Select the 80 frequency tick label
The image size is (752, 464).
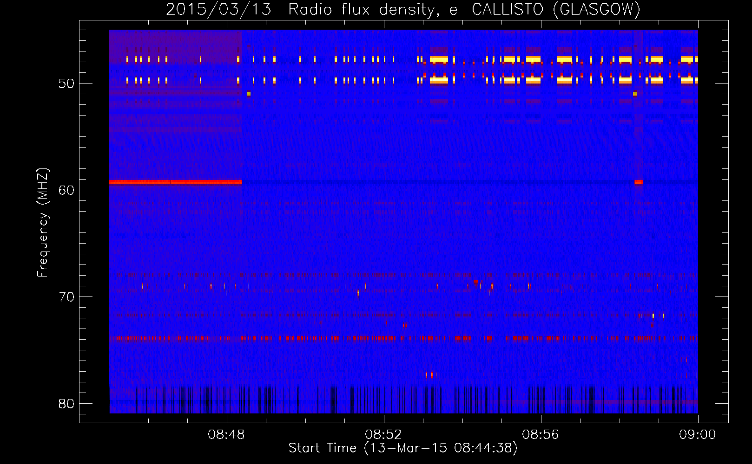66,404
